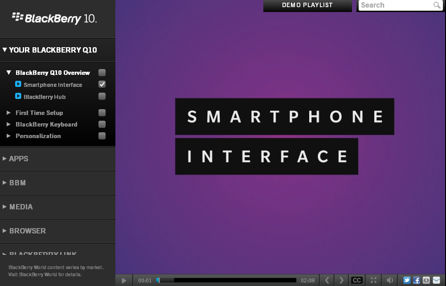Select Smartphone Interface video link
Viewport: 446px width, 286px height.
tap(53, 85)
